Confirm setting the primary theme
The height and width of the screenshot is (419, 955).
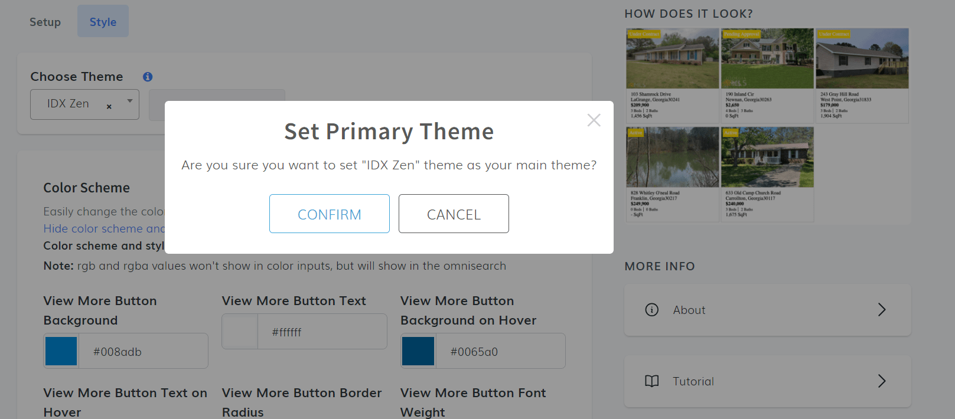[329, 214]
